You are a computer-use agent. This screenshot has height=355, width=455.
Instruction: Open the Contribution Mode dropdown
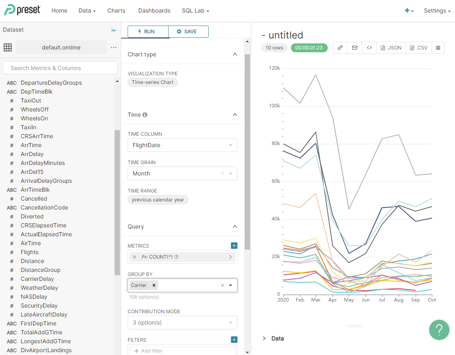pyautogui.click(x=182, y=323)
